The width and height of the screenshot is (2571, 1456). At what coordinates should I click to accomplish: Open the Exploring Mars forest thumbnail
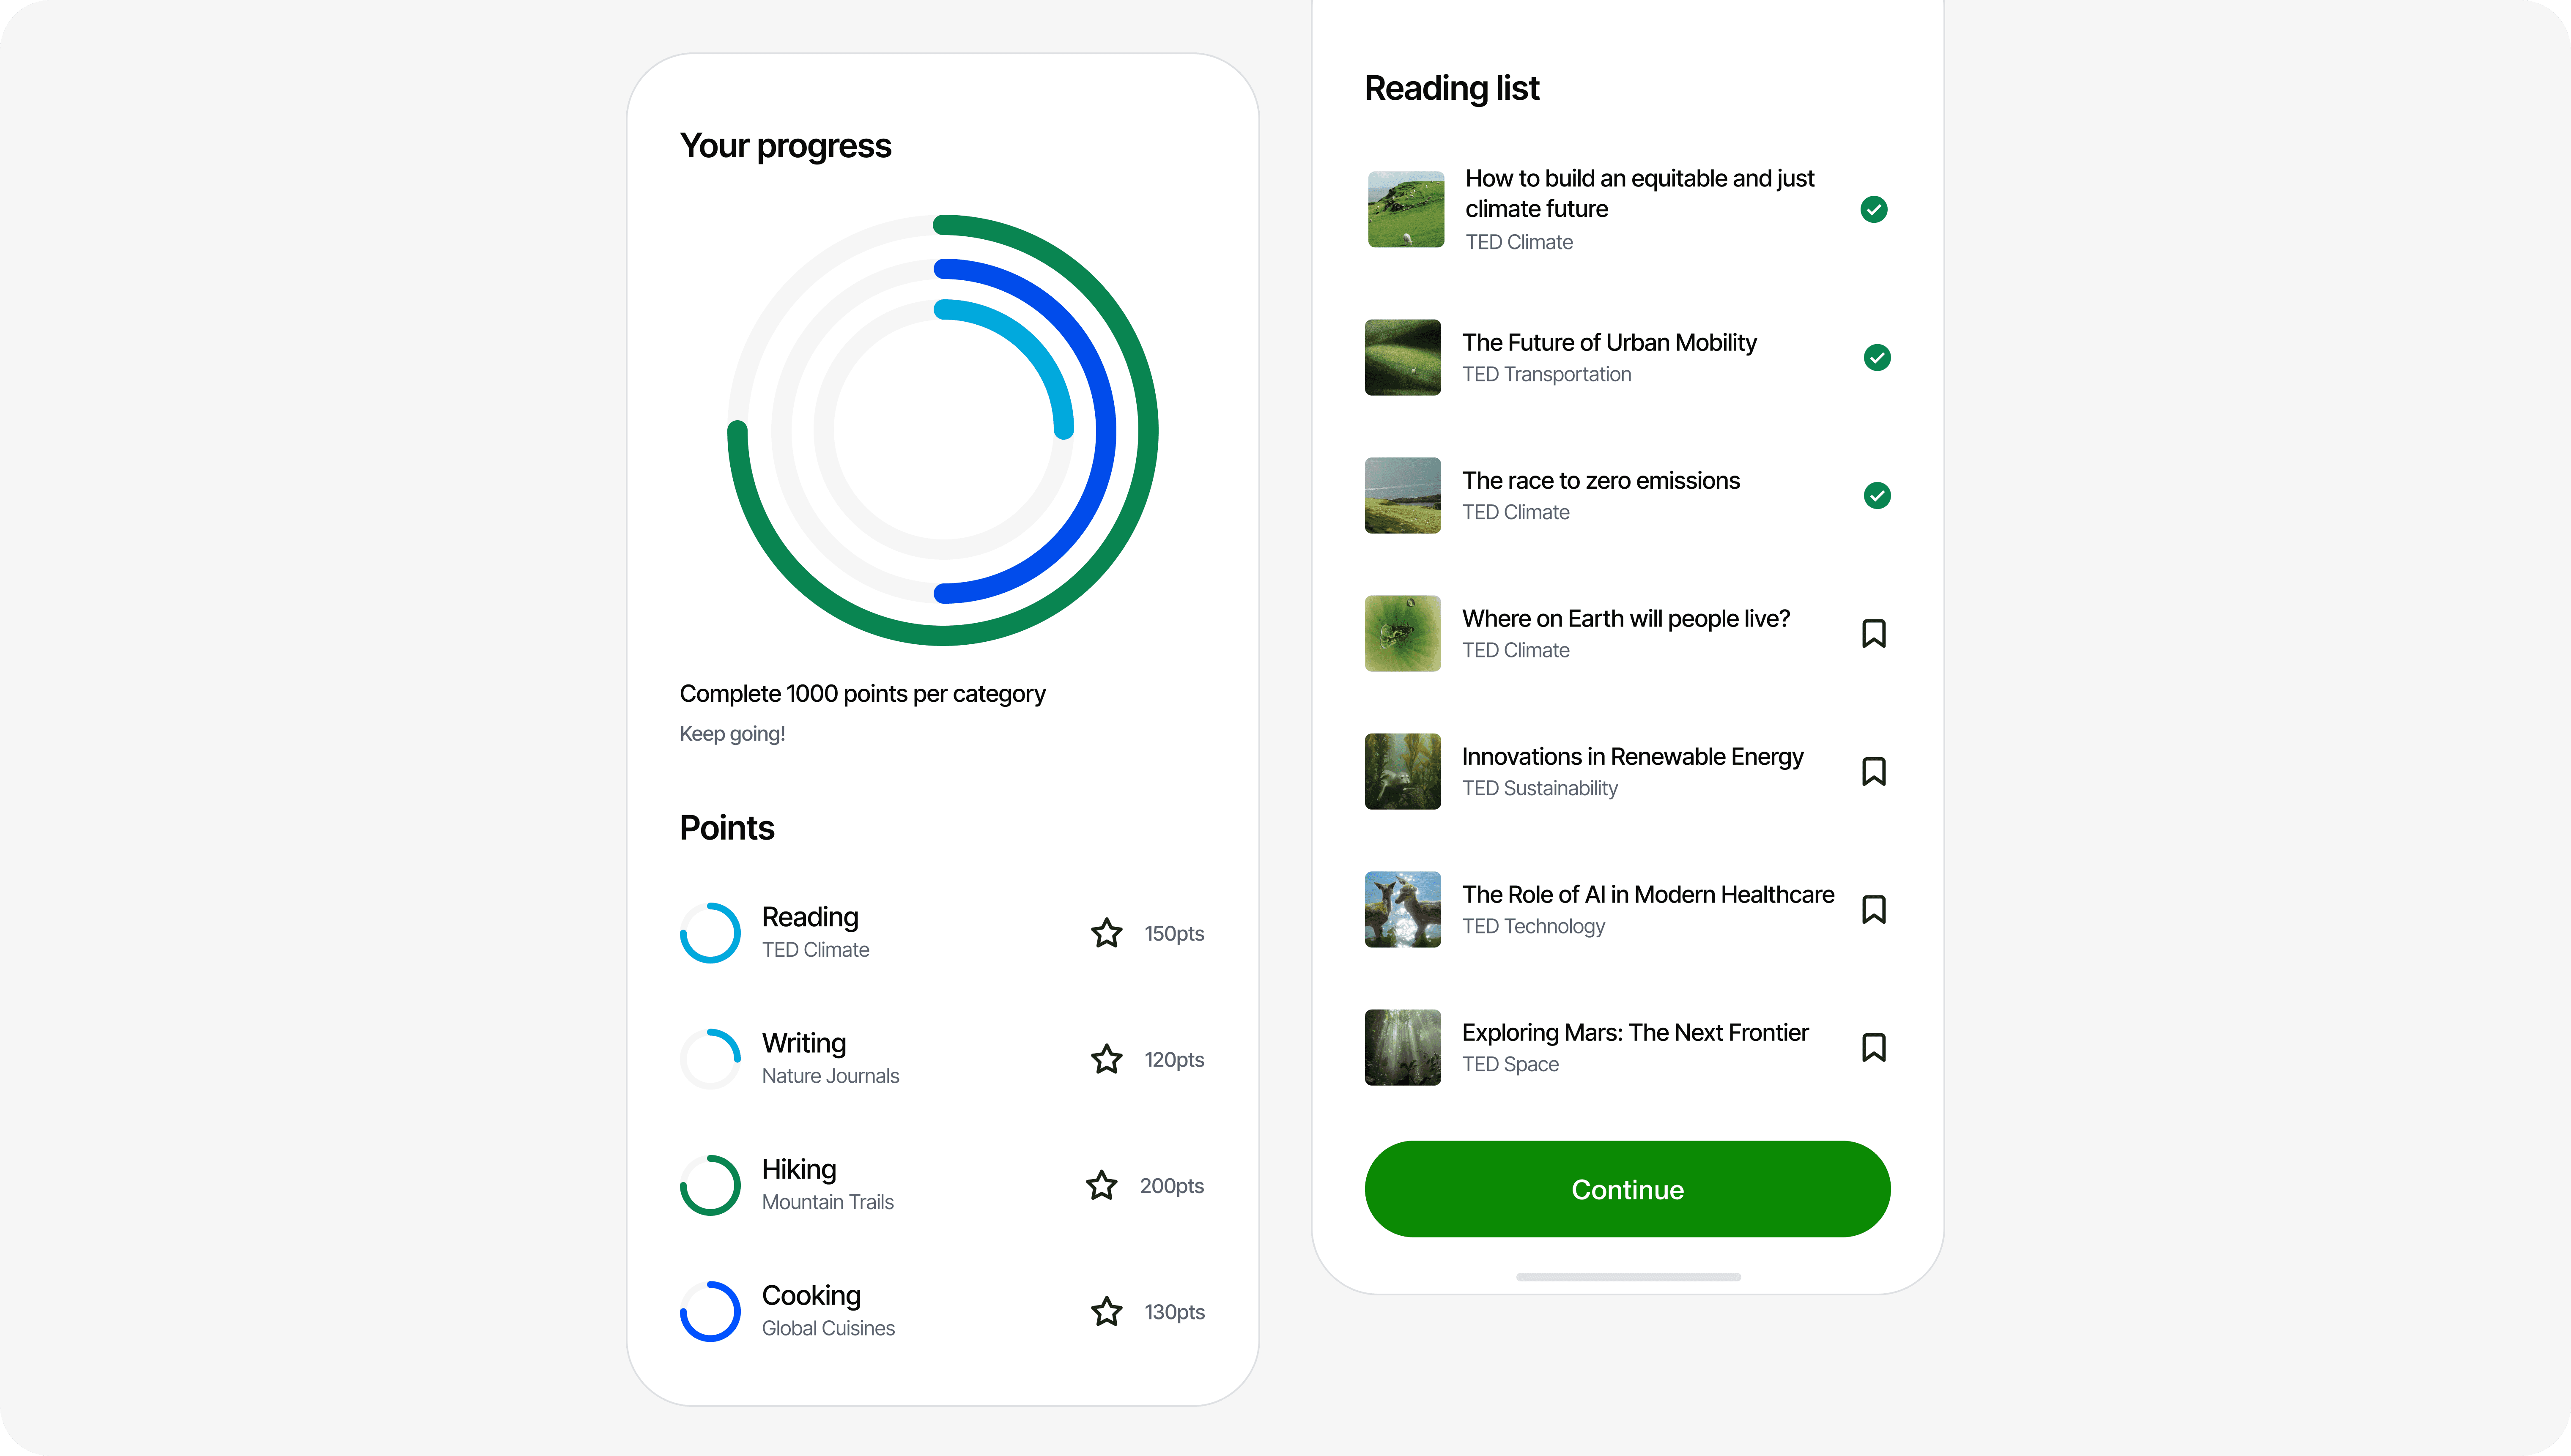pos(1402,1047)
